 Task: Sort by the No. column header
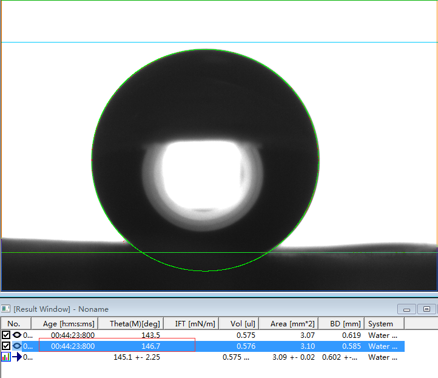click(x=14, y=324)
